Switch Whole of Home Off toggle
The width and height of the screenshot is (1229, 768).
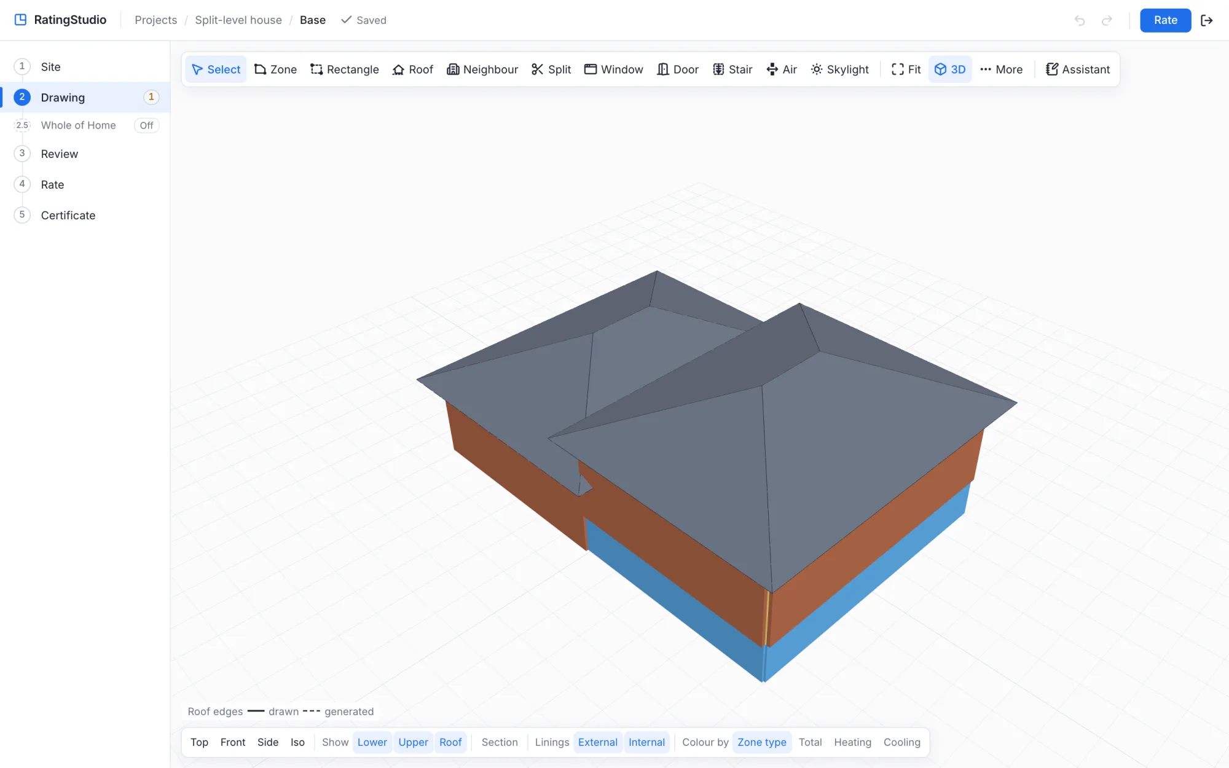(146, 125)
